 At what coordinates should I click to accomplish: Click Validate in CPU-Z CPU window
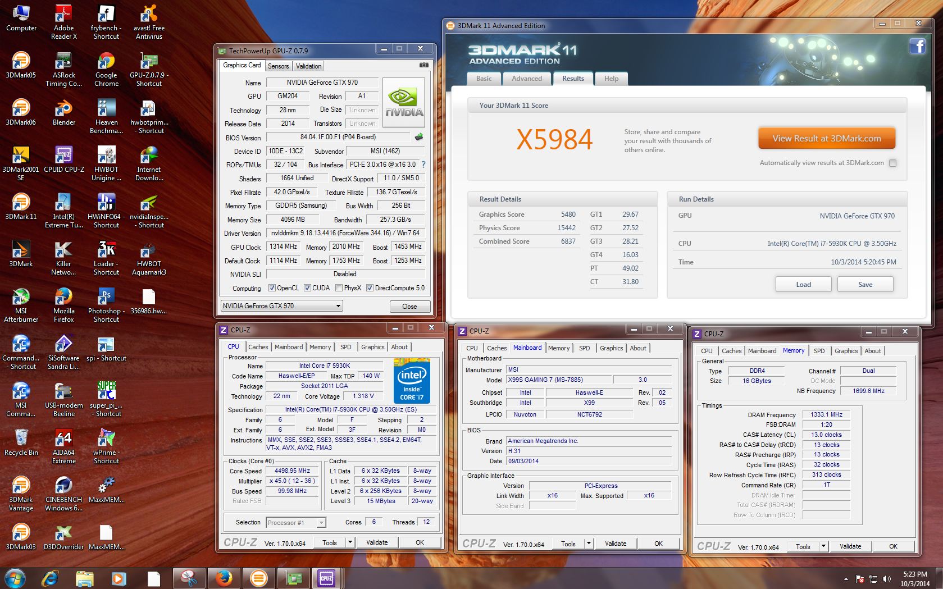point(377,542)
